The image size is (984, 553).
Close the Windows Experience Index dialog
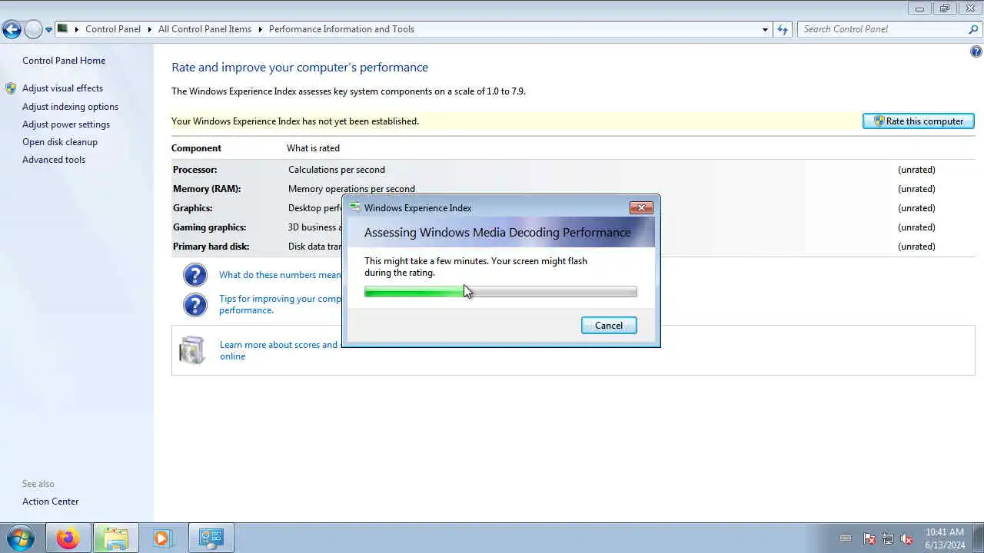(x=641, y=207)
